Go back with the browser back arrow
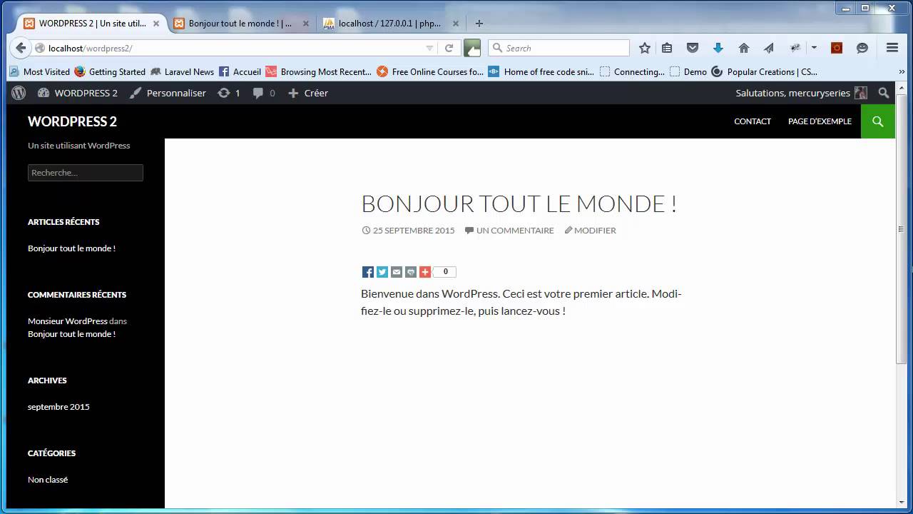The width and height of the screenshot is (913, 514). [21, 48]
